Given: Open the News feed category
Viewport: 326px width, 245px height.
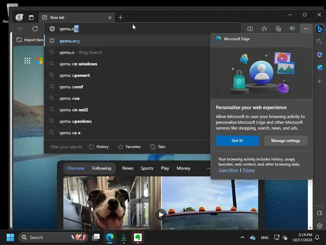Looking at the screenshot, I should (128, 168).
